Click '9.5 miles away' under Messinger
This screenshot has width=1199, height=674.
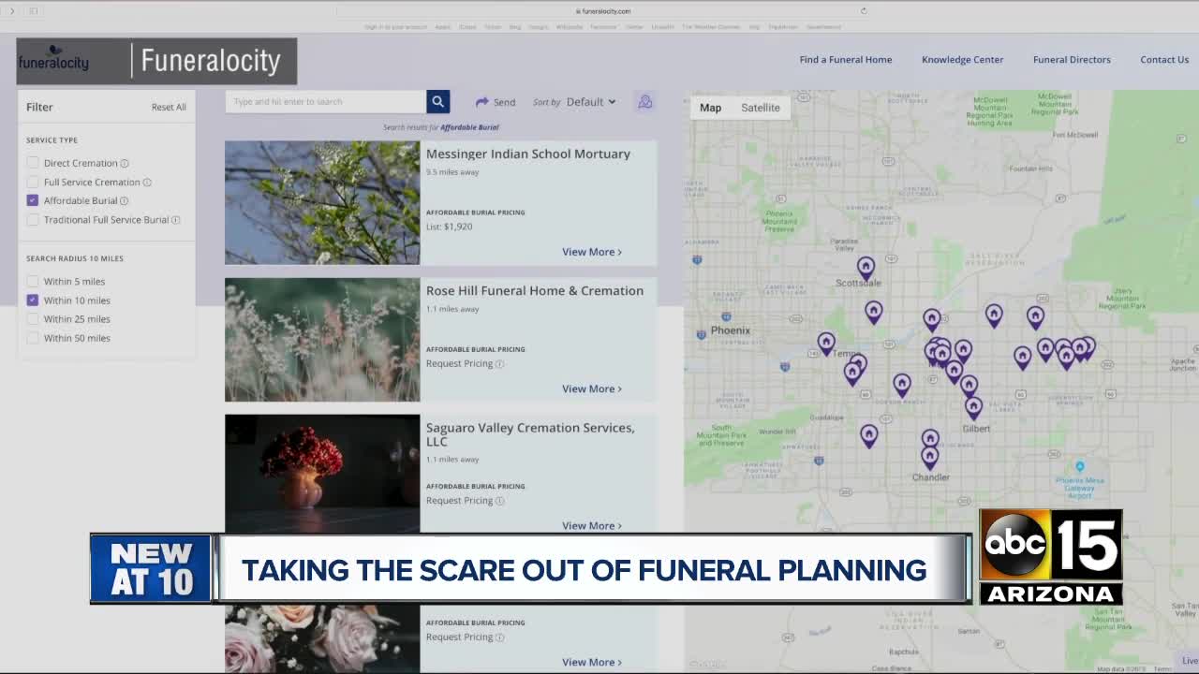(x=452, y=172)
